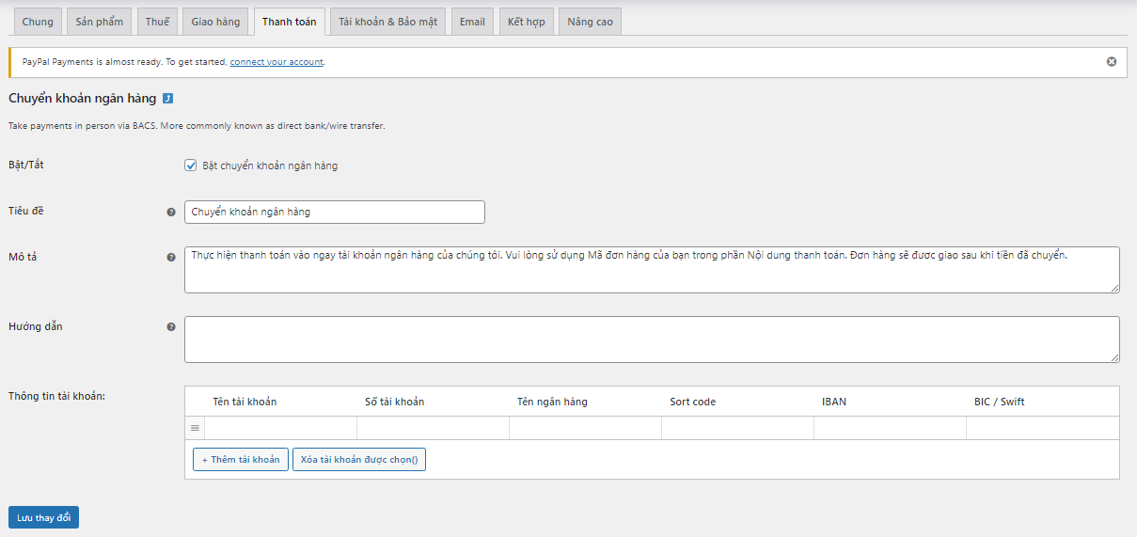Focus the Tiêu đề text field
The width and height of the screenshot is (1137, 537).
pyautogui.click(x=334, y=213)
